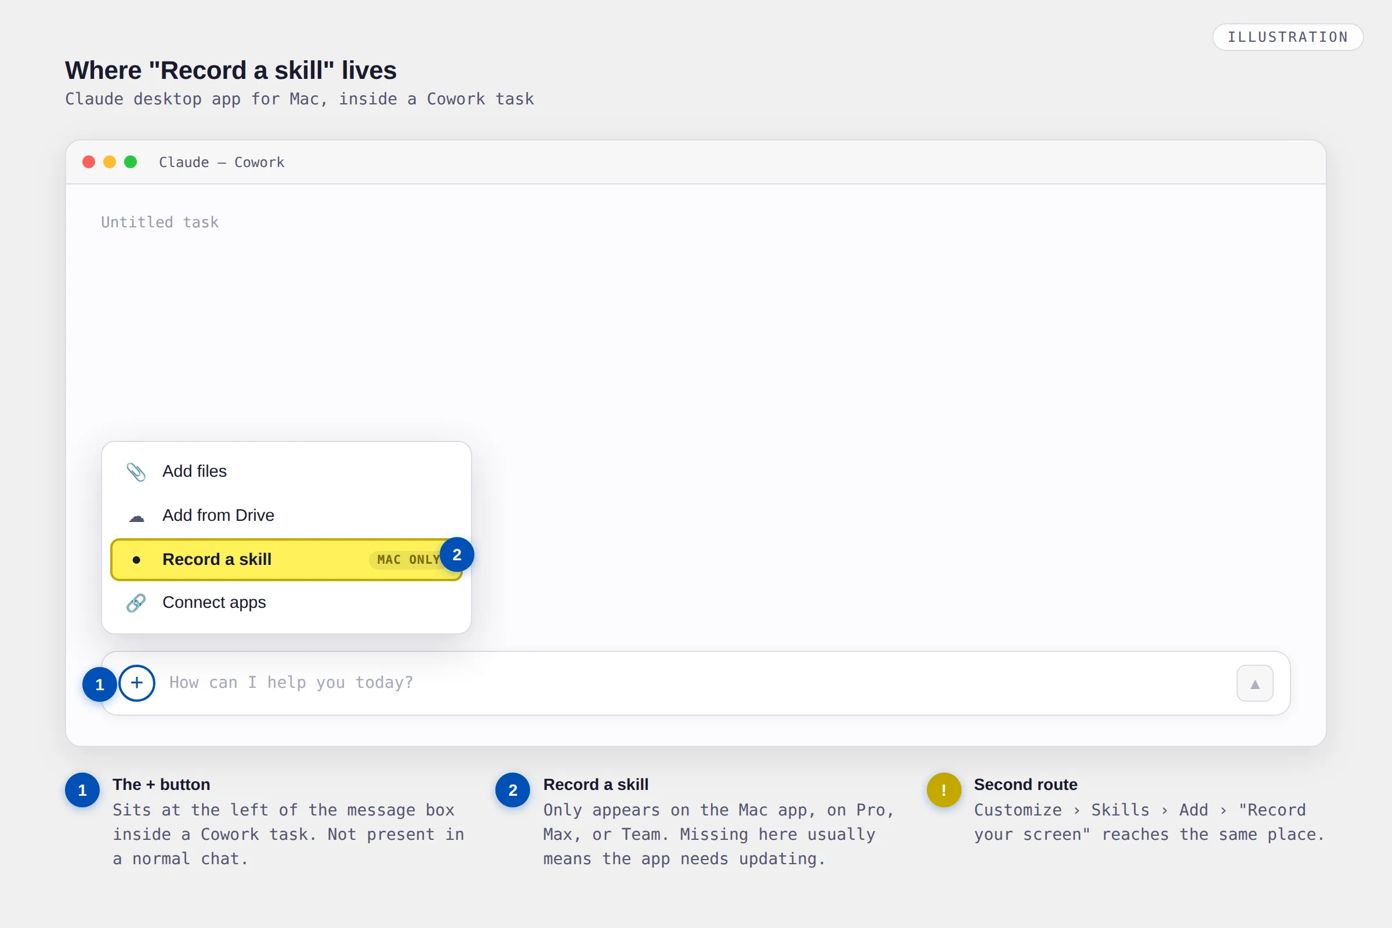Click the paperclip icon beside Add files
This screenshot has width=1392, height=928.
pyautogui.click(x=136, y=472)
